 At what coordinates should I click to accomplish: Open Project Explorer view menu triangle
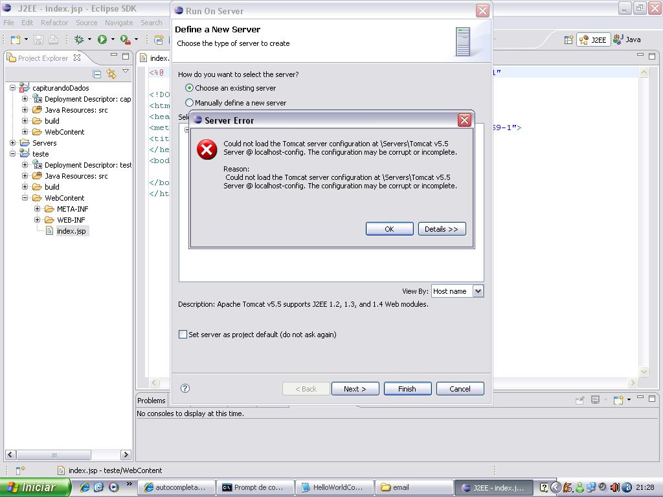pyautogui.click(x=126, y=71)
